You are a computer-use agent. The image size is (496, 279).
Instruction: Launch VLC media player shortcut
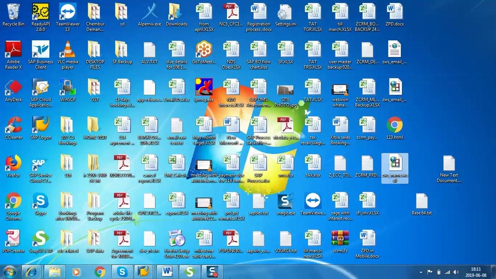pyautogui.click(x=68, y=55)
